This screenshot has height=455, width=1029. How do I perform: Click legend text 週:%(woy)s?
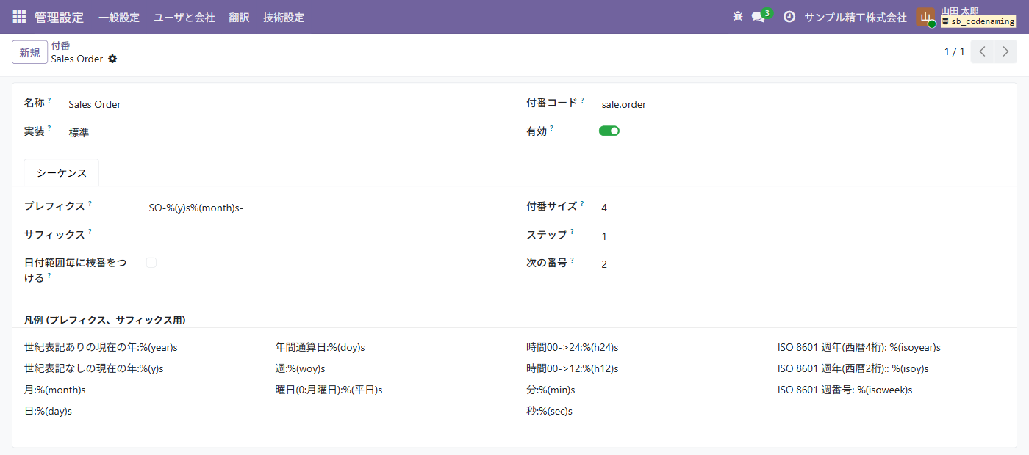point(300,368)
